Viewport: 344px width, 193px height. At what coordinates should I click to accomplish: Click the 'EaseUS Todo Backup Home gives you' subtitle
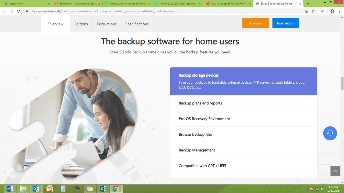click(x=170, y=52)
